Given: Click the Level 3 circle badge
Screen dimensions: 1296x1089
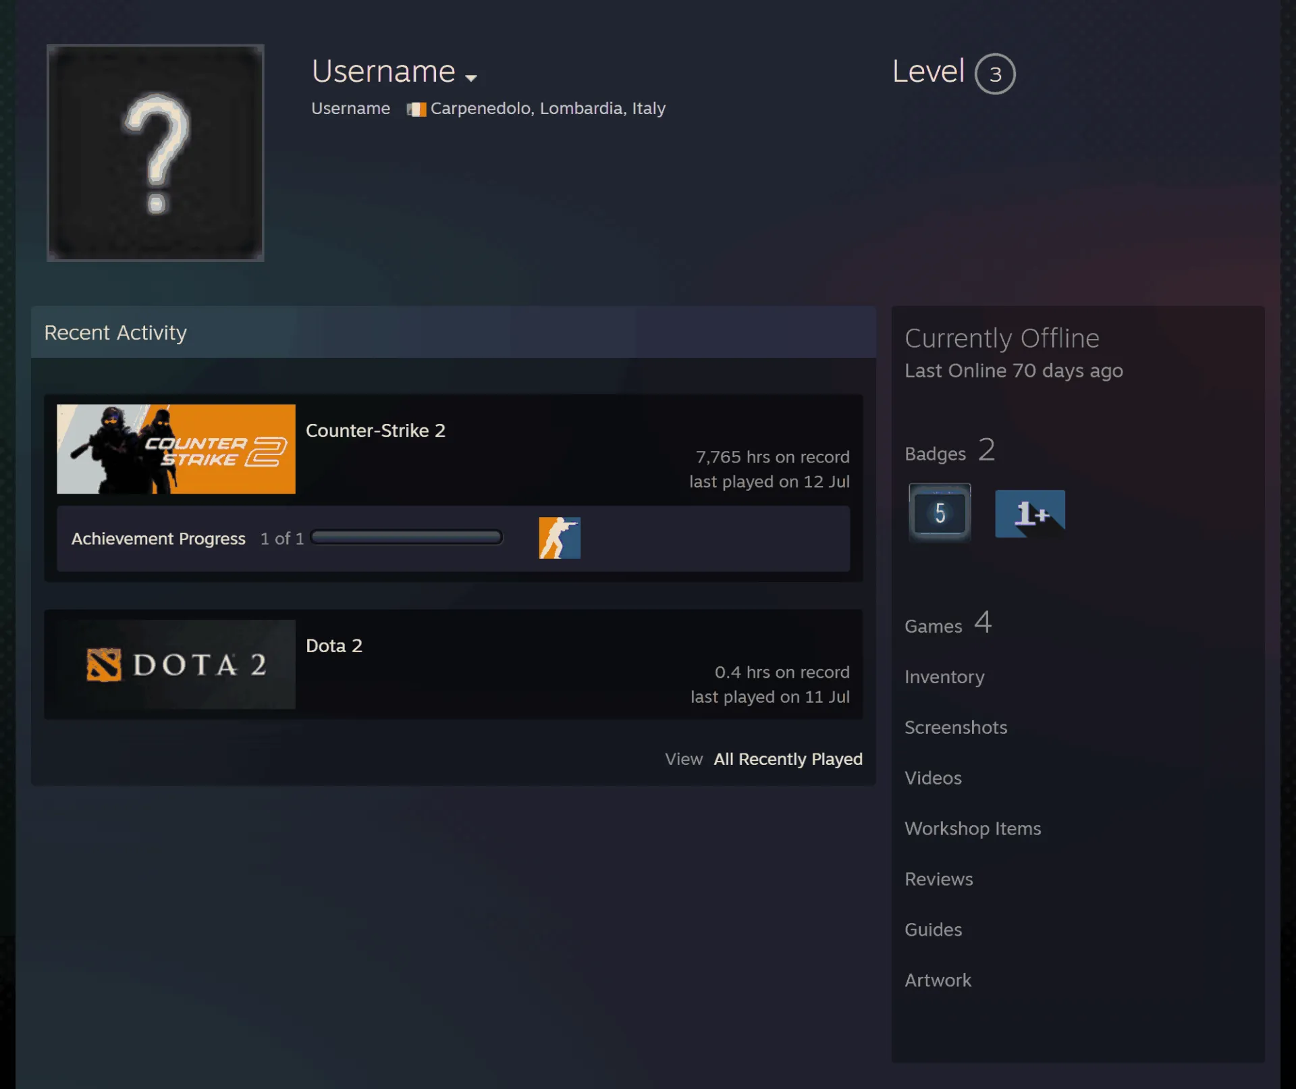Looking at the screenshot, I should pos(995,74).
